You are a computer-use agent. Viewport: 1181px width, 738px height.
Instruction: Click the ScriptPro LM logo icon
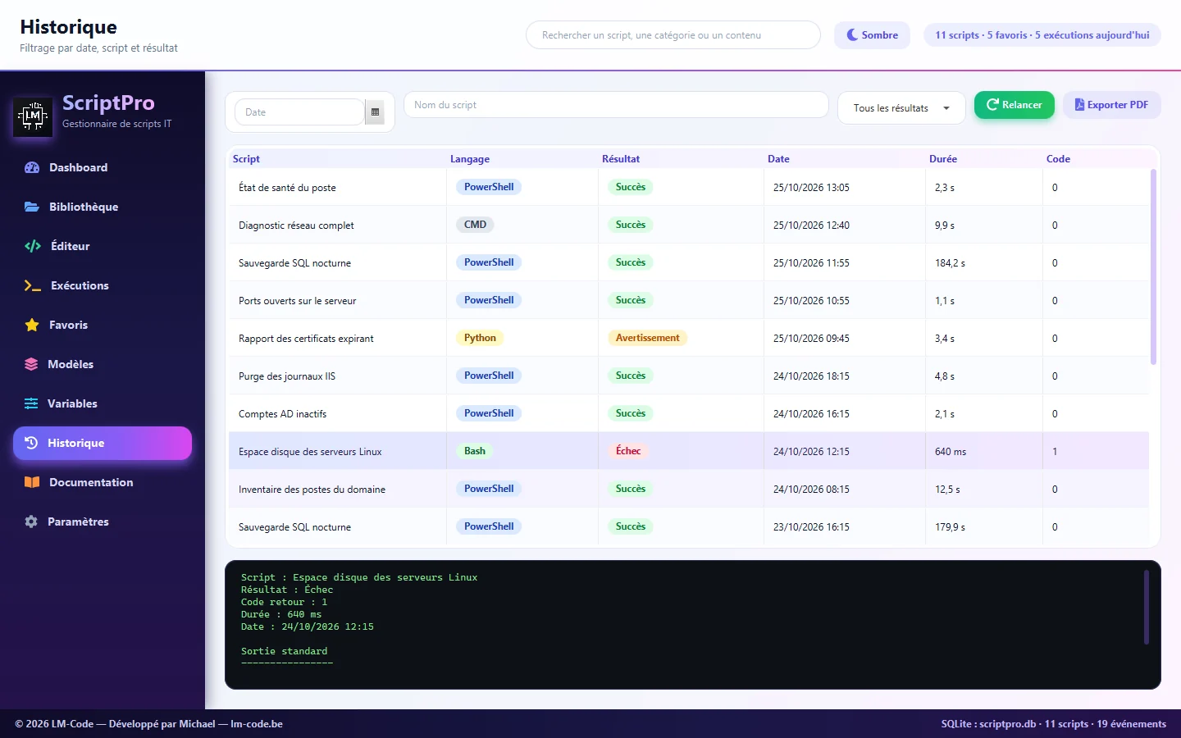33,116
